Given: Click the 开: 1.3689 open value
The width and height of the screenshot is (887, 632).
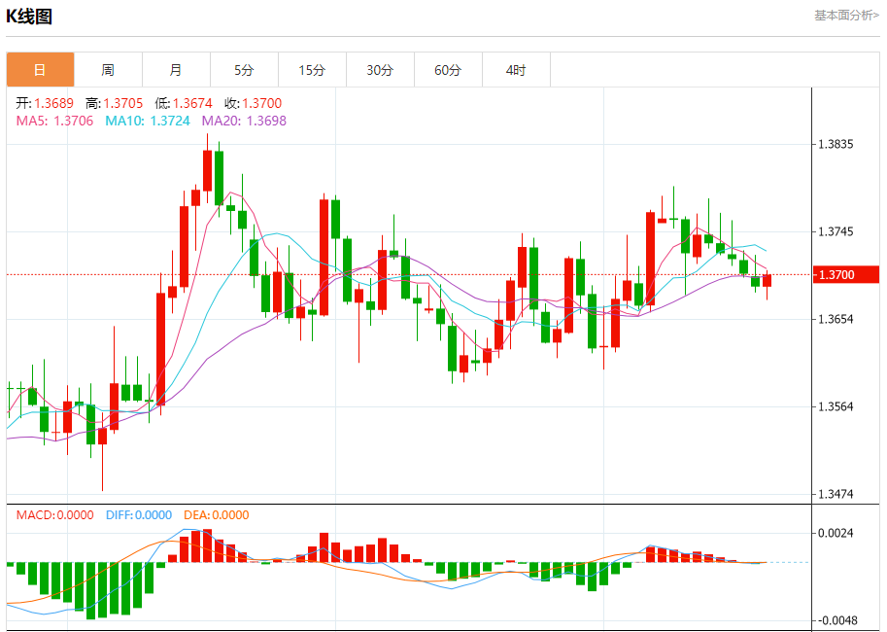Looking at the screenshot, I should click(x=45, y=103).
